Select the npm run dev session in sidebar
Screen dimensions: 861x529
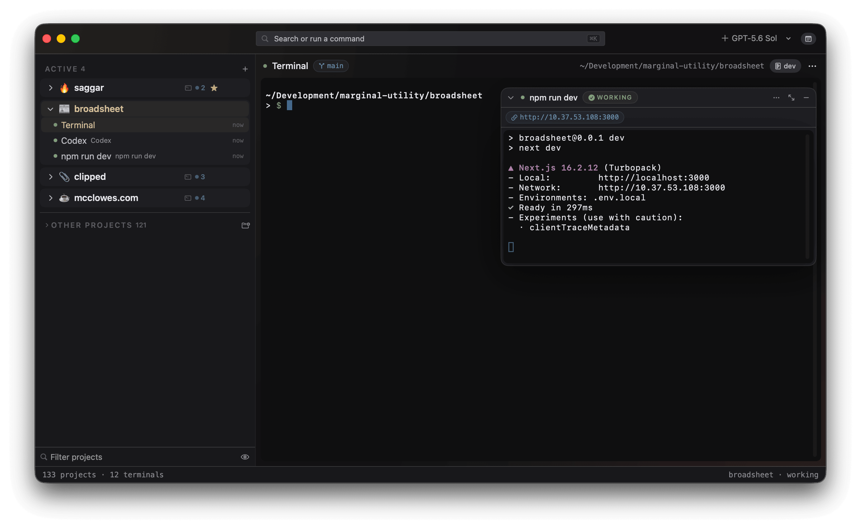[x=145, y=156]
